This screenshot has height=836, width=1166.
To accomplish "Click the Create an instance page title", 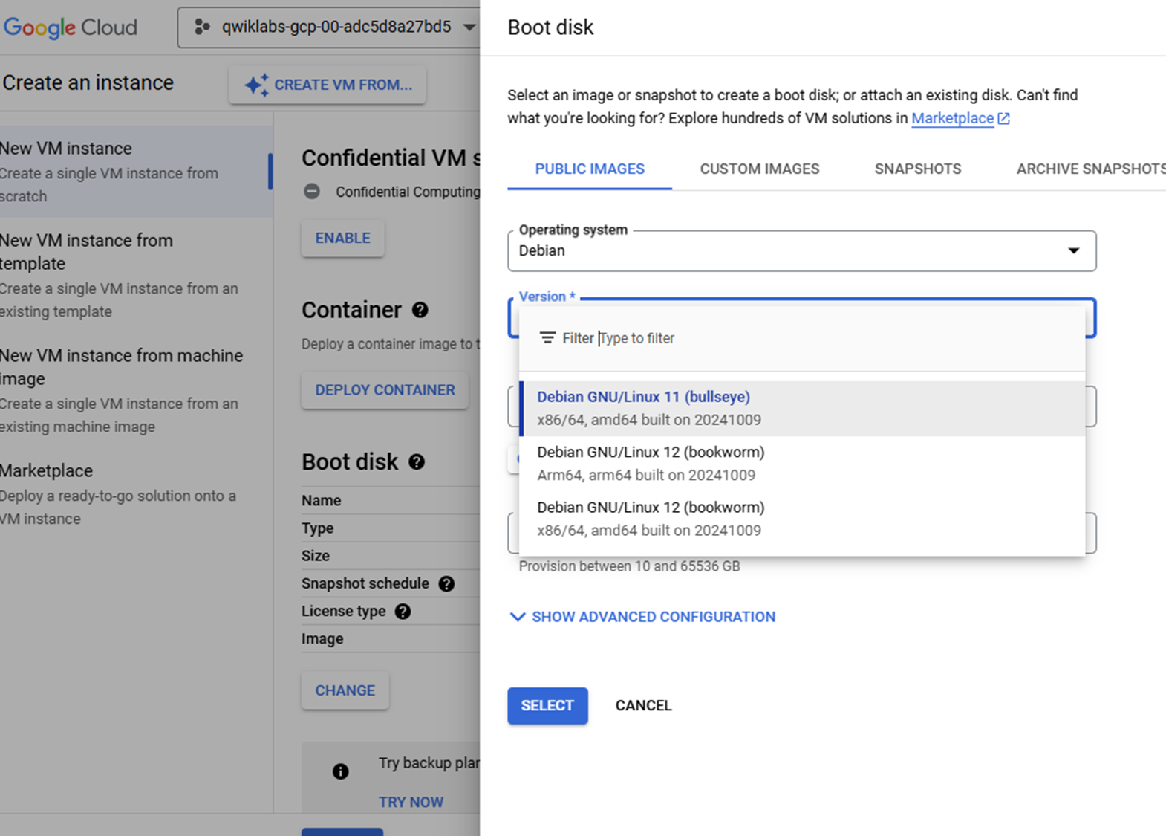I will tap(88, 82).
